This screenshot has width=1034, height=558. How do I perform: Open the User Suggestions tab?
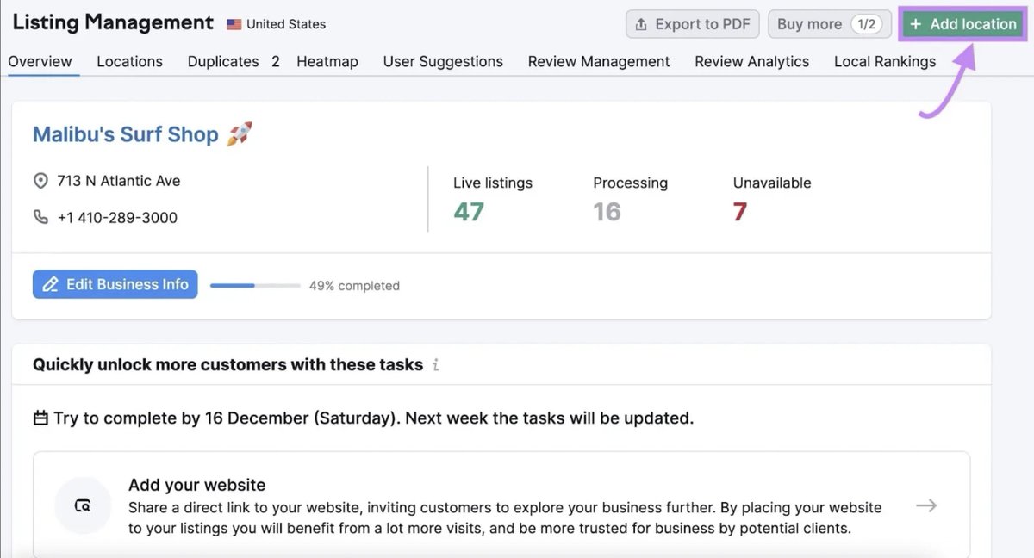click(x=443, y=61)
